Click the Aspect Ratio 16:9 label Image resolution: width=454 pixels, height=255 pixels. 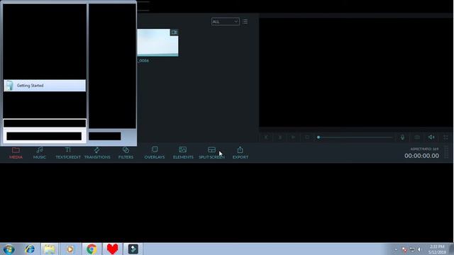pos(424,149)
